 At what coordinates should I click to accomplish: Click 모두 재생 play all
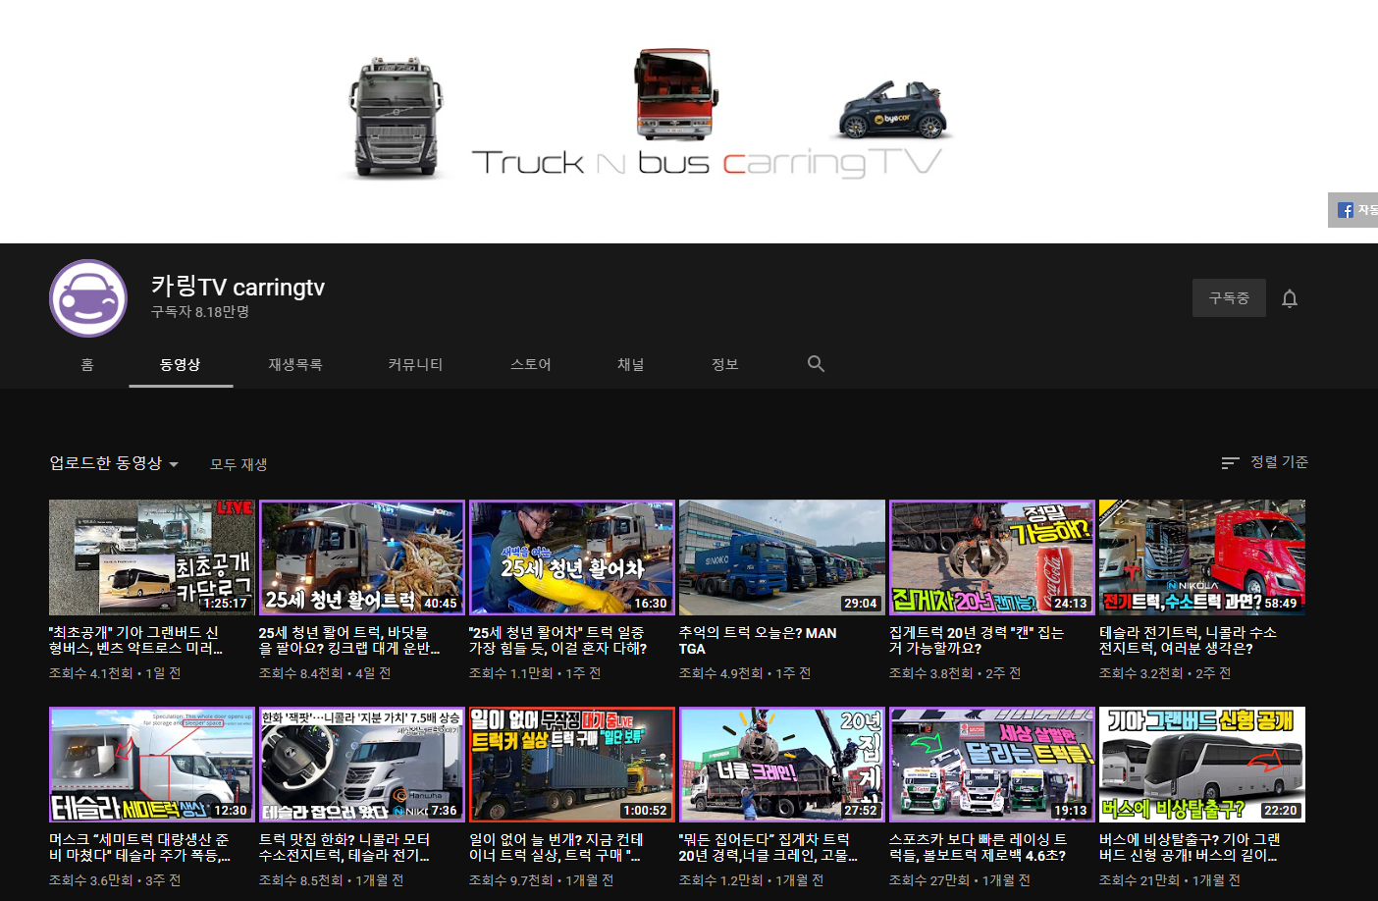[238, 463]
